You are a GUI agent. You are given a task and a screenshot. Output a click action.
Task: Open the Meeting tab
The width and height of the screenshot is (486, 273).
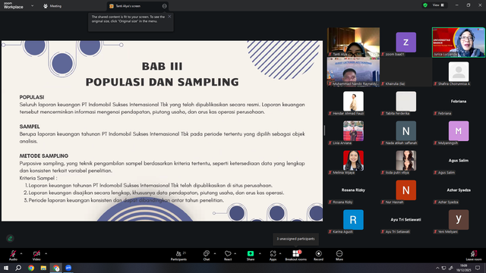pyautogui.click(x=52, y=6)
